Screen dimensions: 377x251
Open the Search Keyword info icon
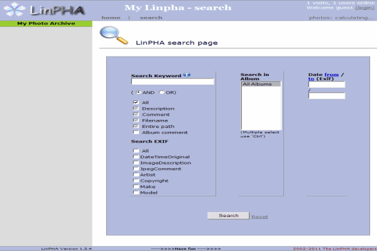click(187, 75)
